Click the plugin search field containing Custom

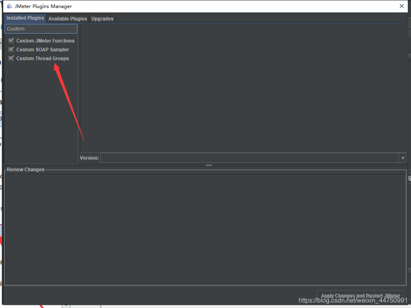41,29
